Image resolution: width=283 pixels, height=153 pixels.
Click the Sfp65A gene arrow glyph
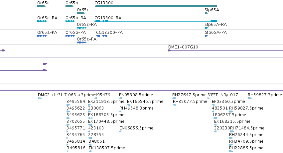(207, 13)
